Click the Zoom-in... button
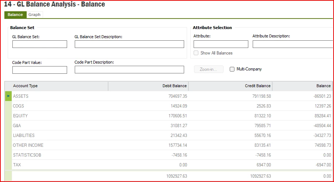The width and height of the screenshot is (334, 182). tap(209, 69)
